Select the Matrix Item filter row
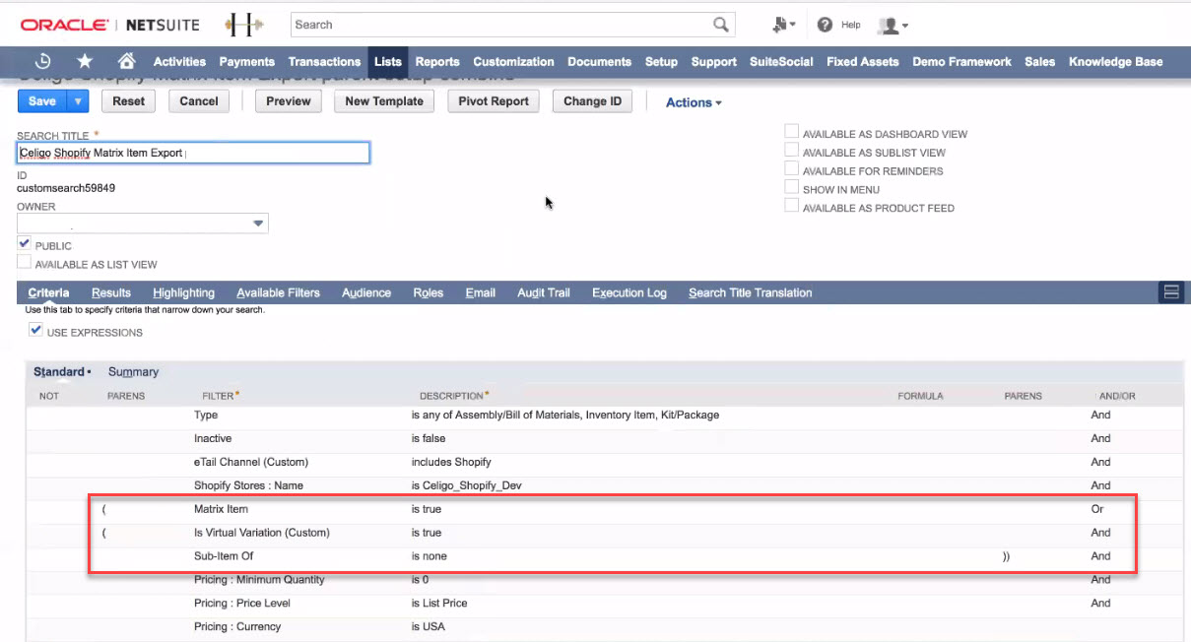1191x642 pixels. coord(605,509)
